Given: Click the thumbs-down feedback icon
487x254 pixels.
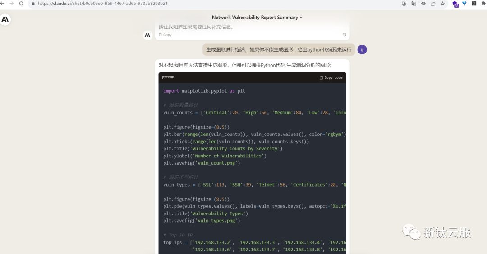Looking at the screenshot, I should coord(344,35).
